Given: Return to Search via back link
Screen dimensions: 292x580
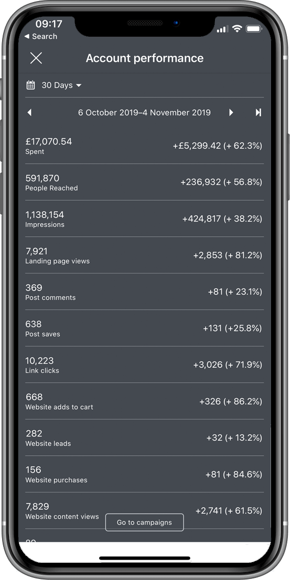Looking at the screenshot, I should [x=41, y=36].
